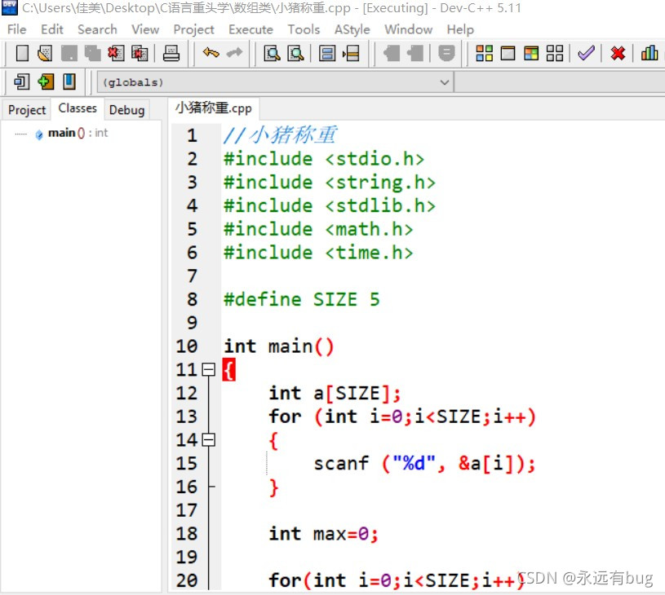This screenshot has width=665, height=595.
Task: Click the 'int a[SIZE];' code line
Action: tap(335, 394)
